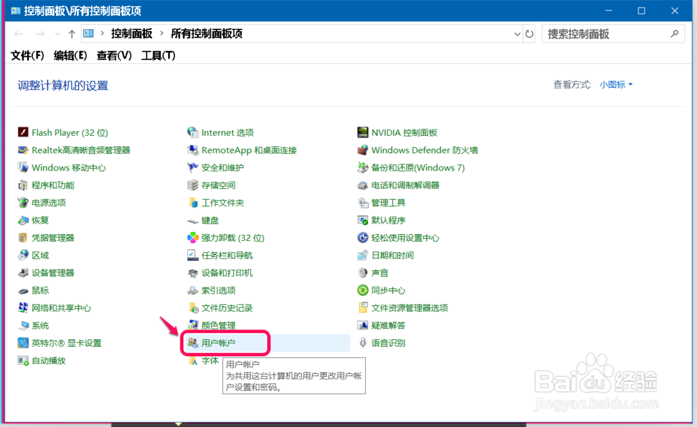
Task: Open Realtek高清晰音频管理器 icon
Action: coord(23,150)
